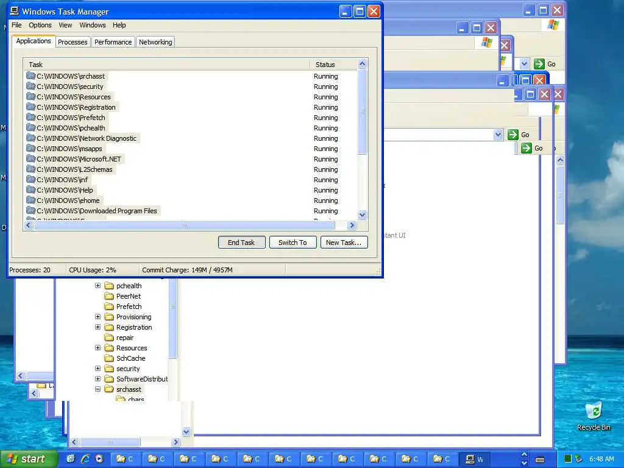The width and height of the screenshot is (624, 468).
Task: Click the PeerNet folder icon in Explorer tree
Action: pos(109,296)
